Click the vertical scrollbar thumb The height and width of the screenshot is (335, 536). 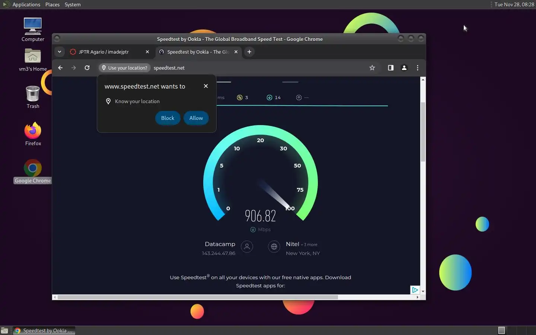423,132
